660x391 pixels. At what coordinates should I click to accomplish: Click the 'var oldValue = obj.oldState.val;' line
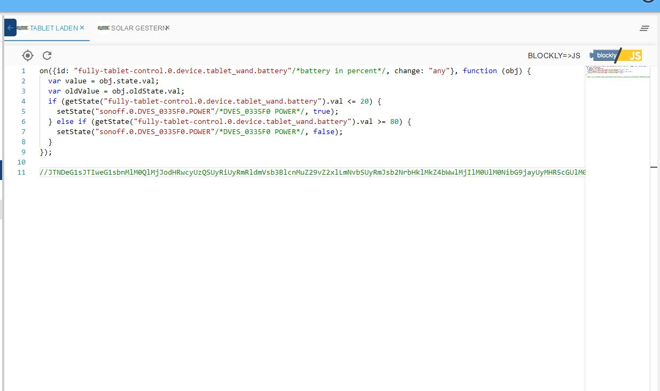[116, 91]
